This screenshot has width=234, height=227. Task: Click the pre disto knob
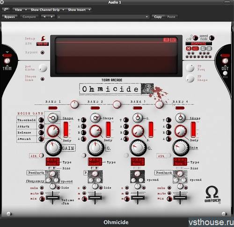click(x=43, y=68)
